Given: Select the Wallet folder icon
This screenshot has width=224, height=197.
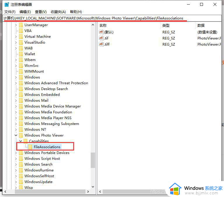Looking at the screenshot, I should point(21,54).
